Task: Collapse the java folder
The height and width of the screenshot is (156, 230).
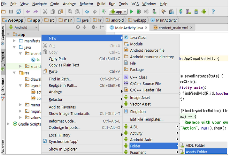Action: (x=14, y=47)
